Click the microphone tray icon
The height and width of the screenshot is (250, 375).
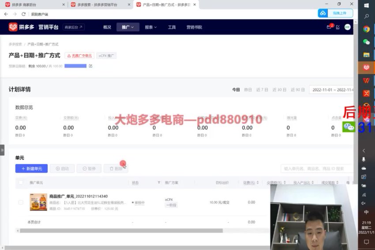pyautogui.click(x=364, y=159)
